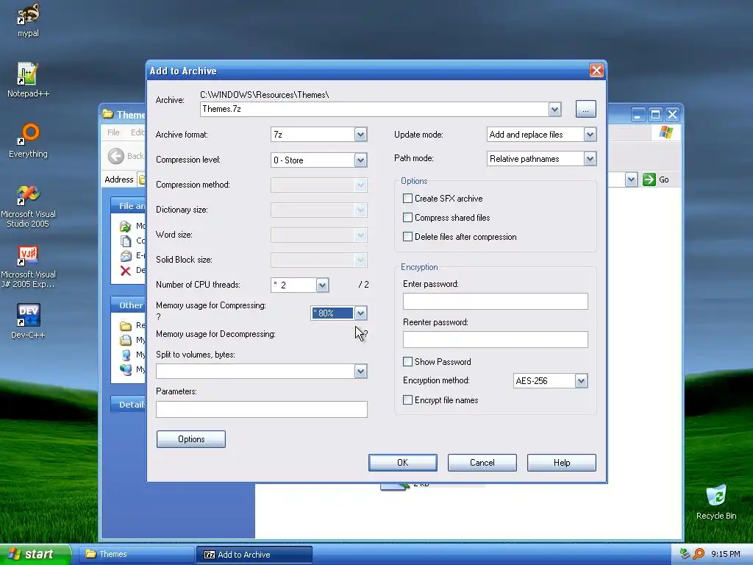Open the Archive format dropdown
Screen dimensions: 753x565
click(x=360, y=135)
